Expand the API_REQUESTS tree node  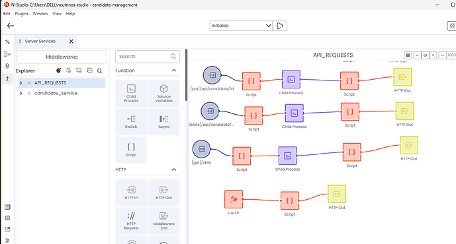click(21, 83)
